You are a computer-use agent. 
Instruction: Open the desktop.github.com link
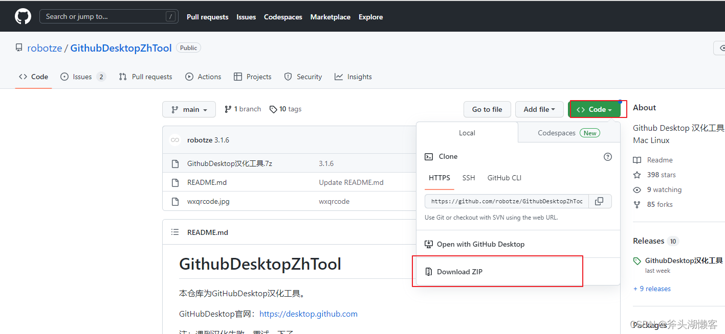point(308,314)
